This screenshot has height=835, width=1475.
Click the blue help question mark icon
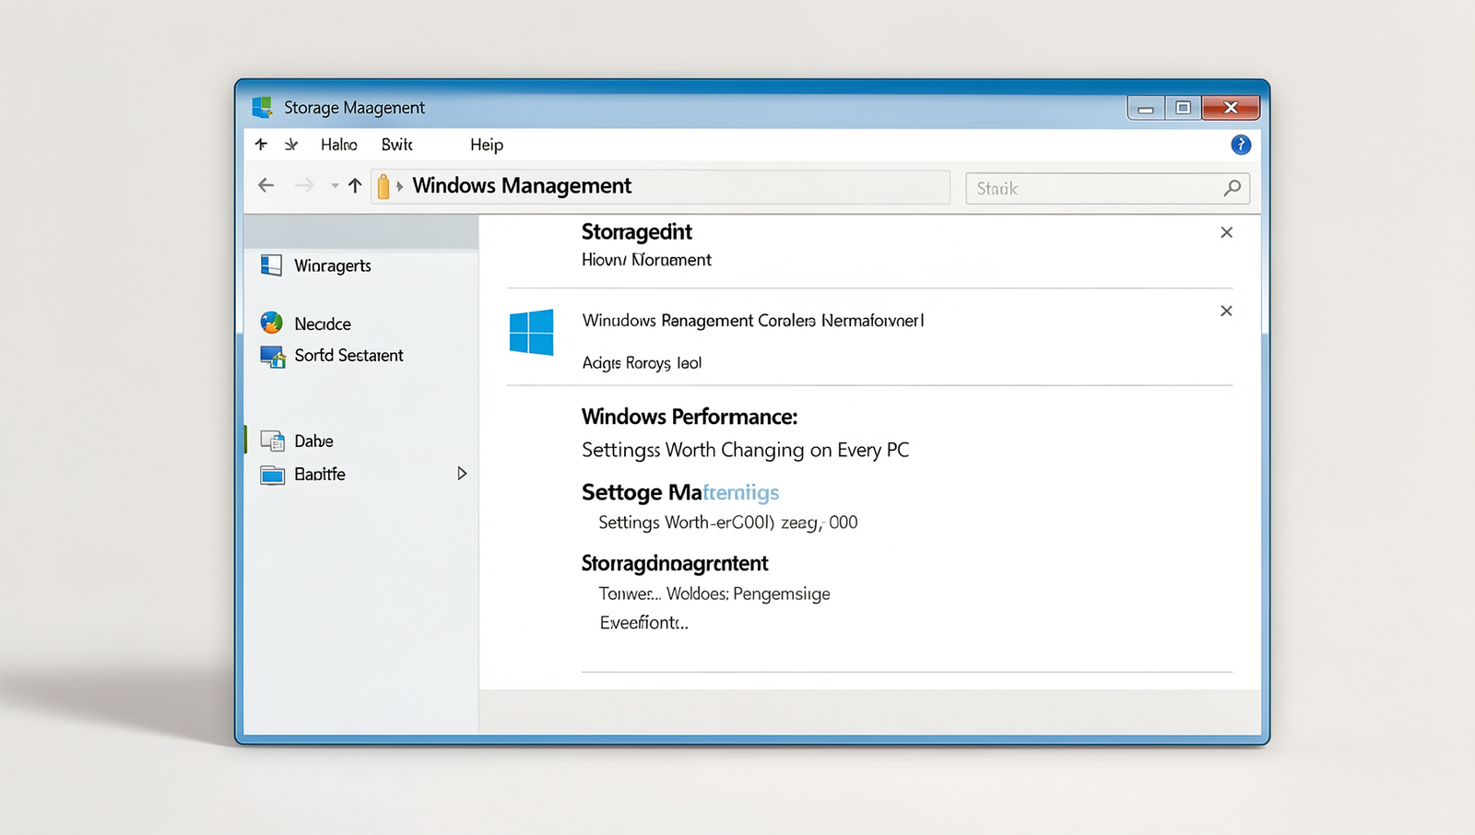pos(1241,145)
